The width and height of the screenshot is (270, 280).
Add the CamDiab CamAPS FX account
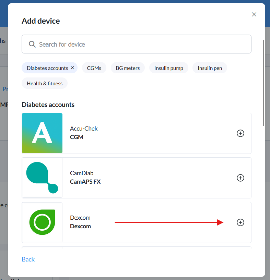(240, 178)
